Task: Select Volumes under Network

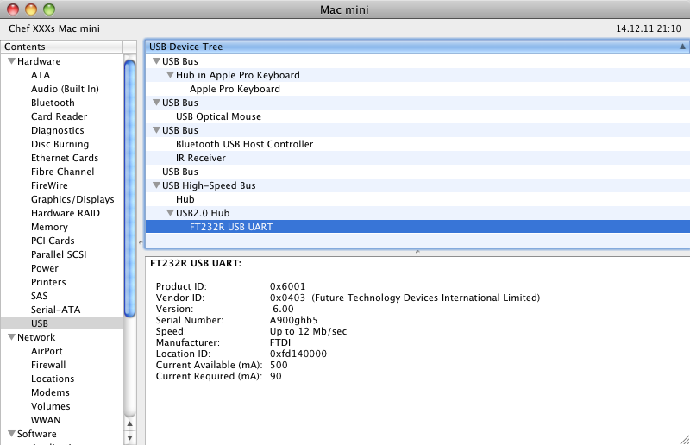Action: [x=51, y=406]
